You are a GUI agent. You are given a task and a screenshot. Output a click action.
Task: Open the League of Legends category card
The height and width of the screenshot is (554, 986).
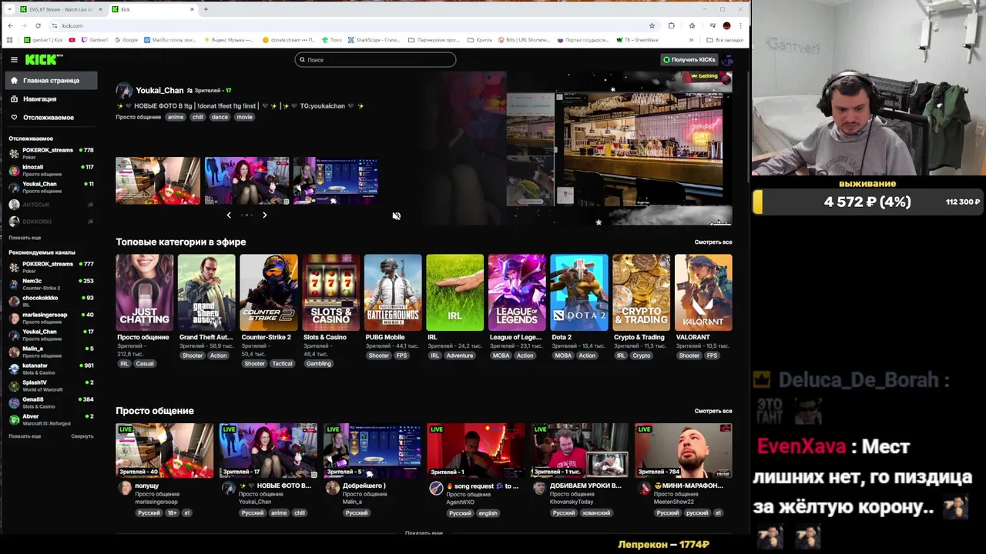tap(517, 292)
